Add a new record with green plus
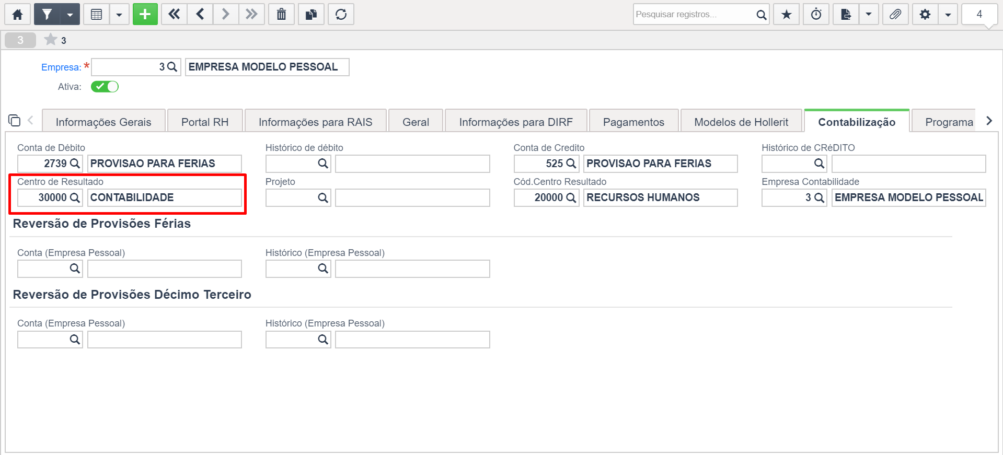1003x455 pixels. [145, 14]
